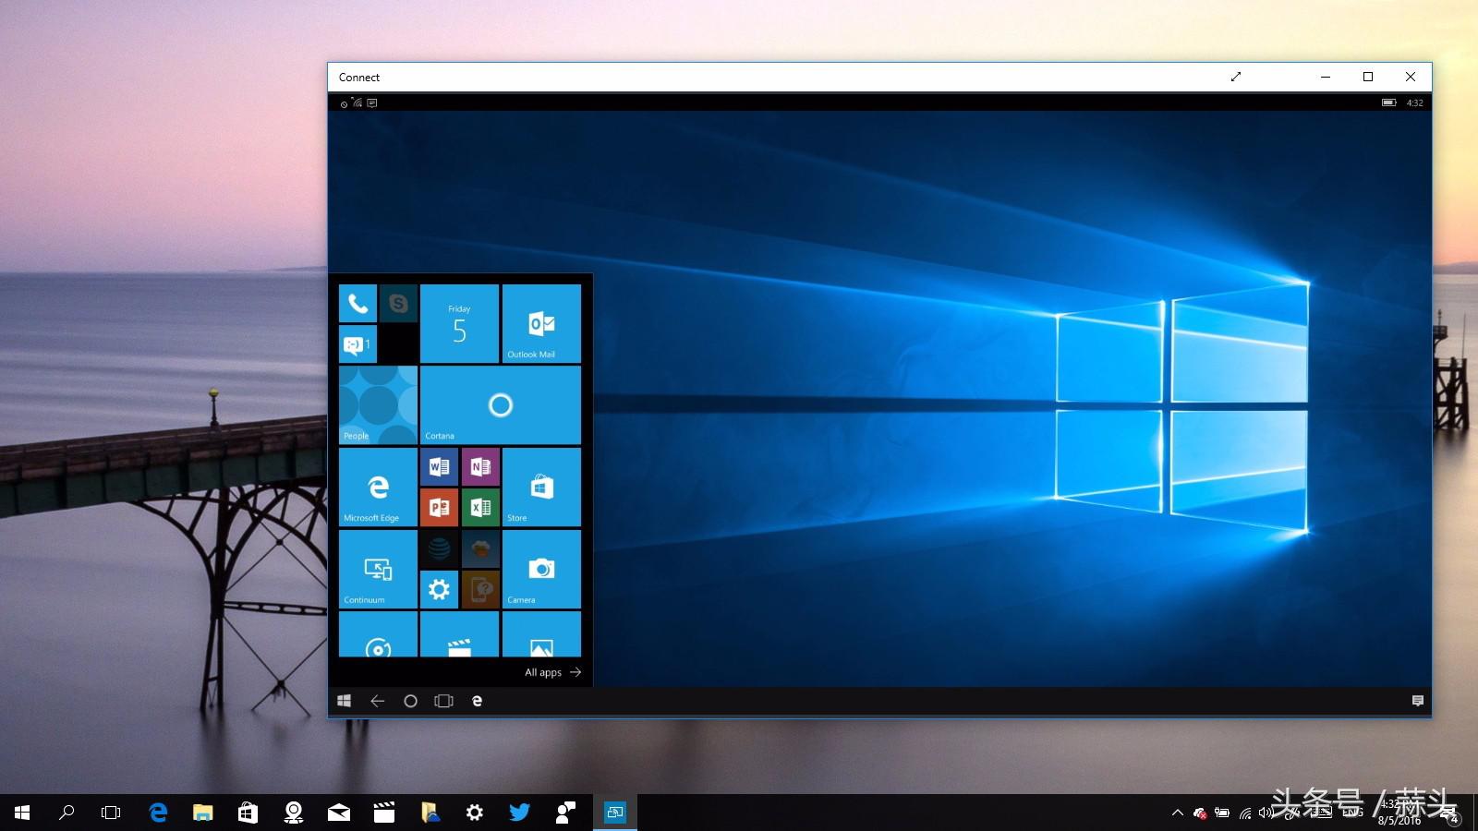Open the phone's action center button at bottom right
Screen dimensions: 1478x831
[x=1419, y=701]
